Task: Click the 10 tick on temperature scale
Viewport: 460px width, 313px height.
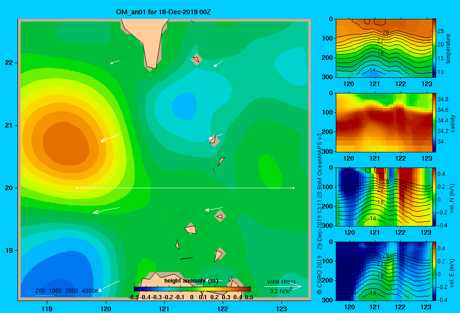Action: [x=441, y=72]
